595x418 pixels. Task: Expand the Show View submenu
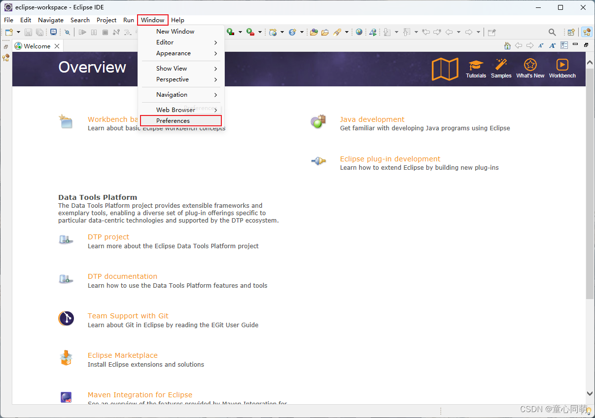point(181,69)
